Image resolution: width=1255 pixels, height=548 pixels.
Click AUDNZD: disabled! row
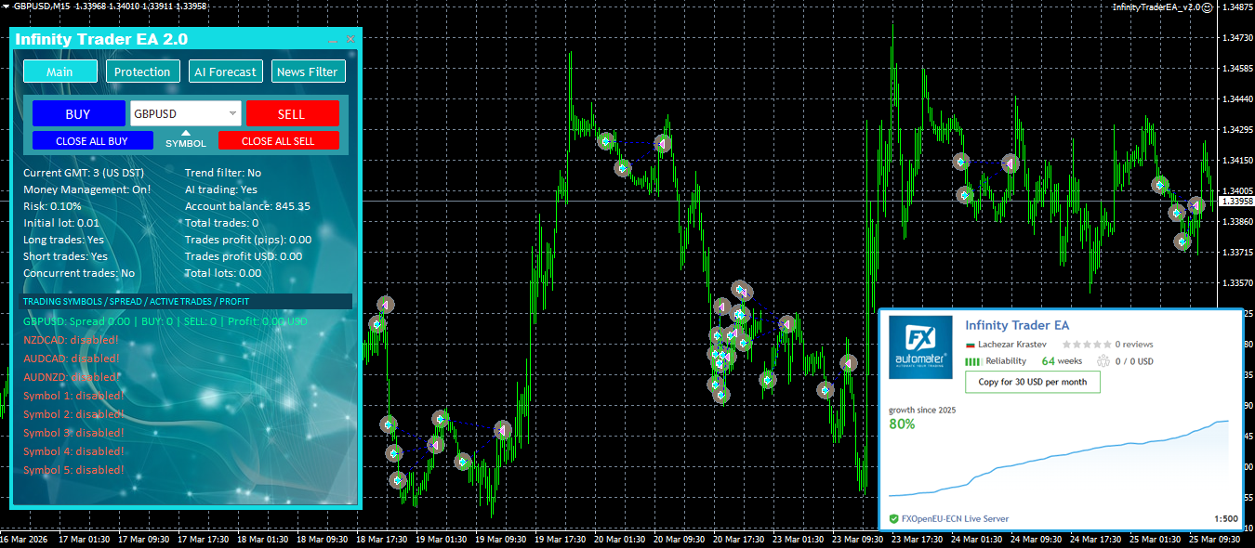coord(72,377)
